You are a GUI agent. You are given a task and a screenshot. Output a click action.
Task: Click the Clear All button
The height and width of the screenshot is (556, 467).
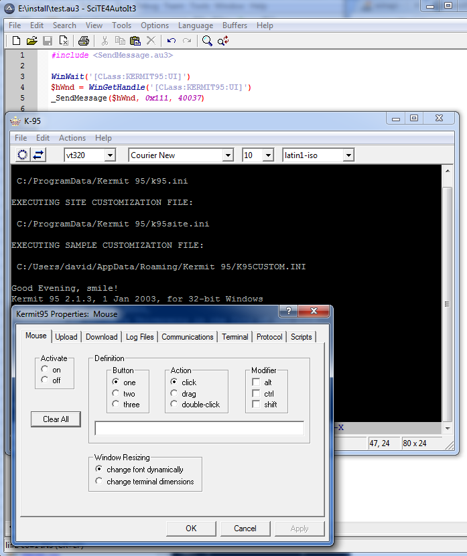tap(56, 419)
